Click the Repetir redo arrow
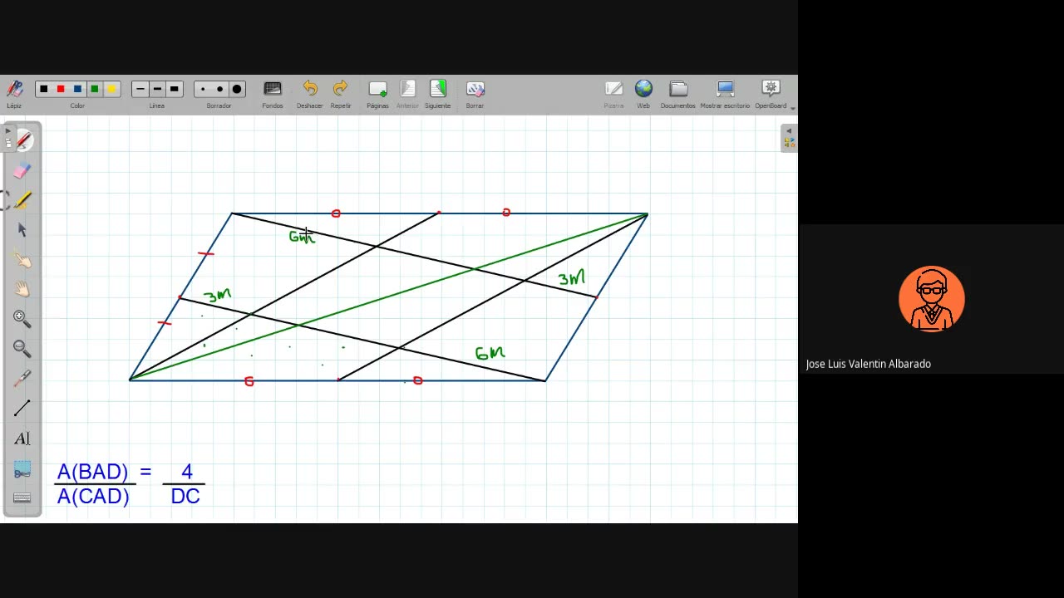The height and width of the screenshot is (598, 1064). coord(340,89)
